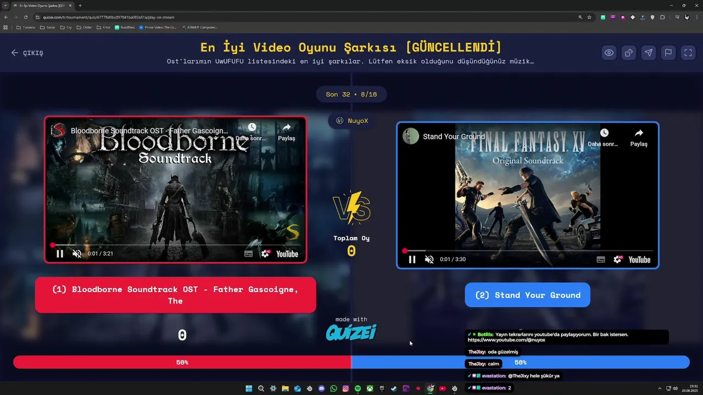Open the Turuncu bookmarks folder

(x=26, y=27)
